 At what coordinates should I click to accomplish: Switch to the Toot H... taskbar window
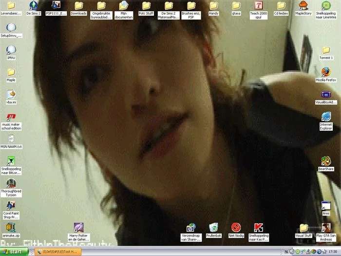(58, 252)
